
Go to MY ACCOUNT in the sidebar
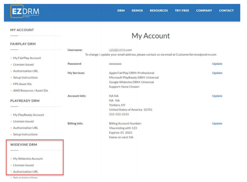22,30
